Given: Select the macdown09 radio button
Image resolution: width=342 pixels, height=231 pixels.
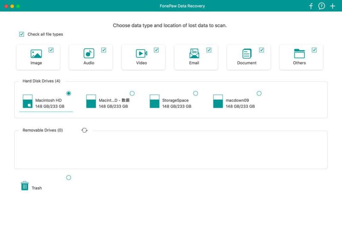Looking at the screenshot, I should pos(259,93).
